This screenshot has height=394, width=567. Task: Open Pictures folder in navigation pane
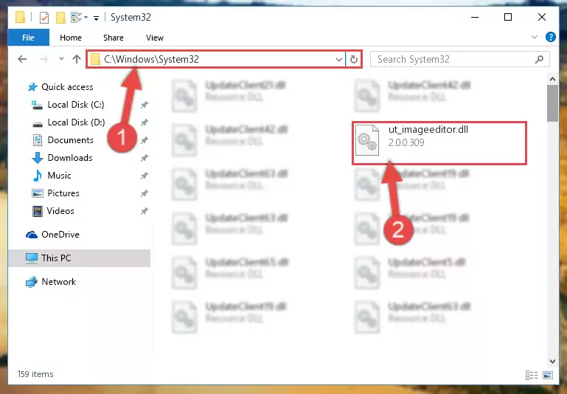pyautogui.click(x=63, y=193)
